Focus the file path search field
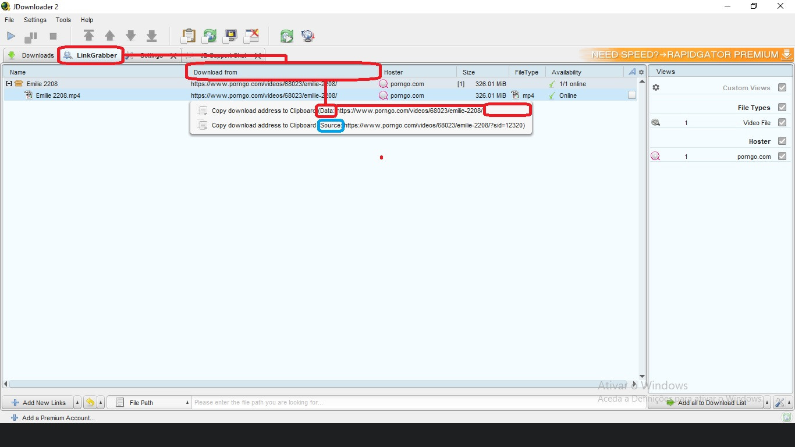Image resolution: width=795 pixels, height=447 pixels. [419, 402]
